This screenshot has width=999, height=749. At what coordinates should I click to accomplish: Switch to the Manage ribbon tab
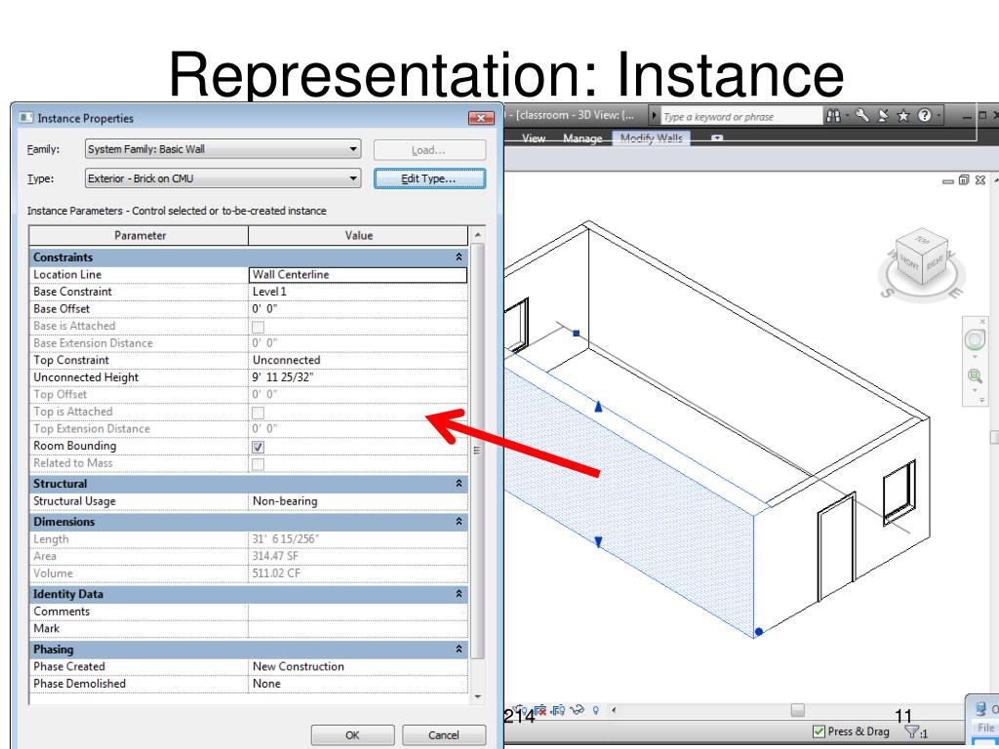582,138
